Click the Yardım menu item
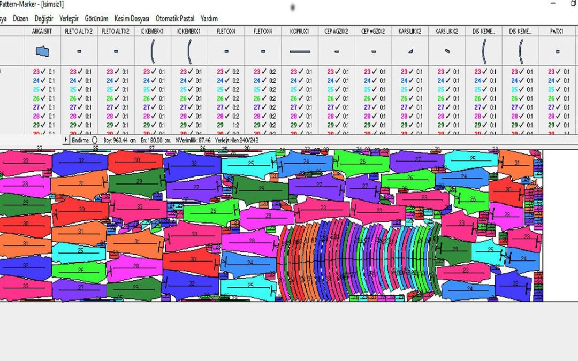 coord(209,18)
